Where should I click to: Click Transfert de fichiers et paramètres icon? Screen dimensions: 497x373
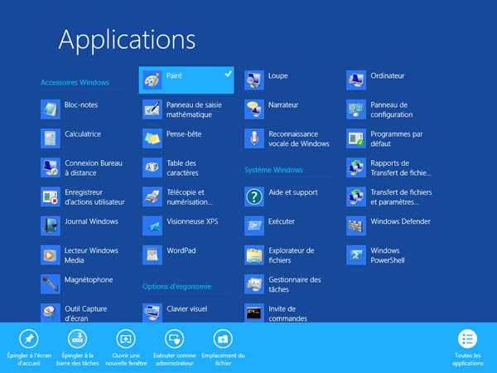coord(356,197)
